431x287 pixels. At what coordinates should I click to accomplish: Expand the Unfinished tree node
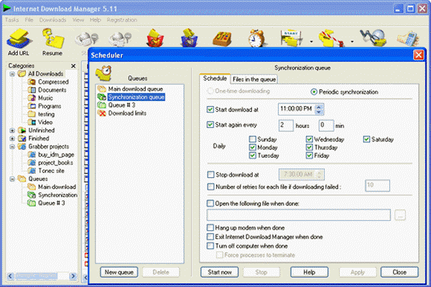pyautogui.click(x=12, y=130)
